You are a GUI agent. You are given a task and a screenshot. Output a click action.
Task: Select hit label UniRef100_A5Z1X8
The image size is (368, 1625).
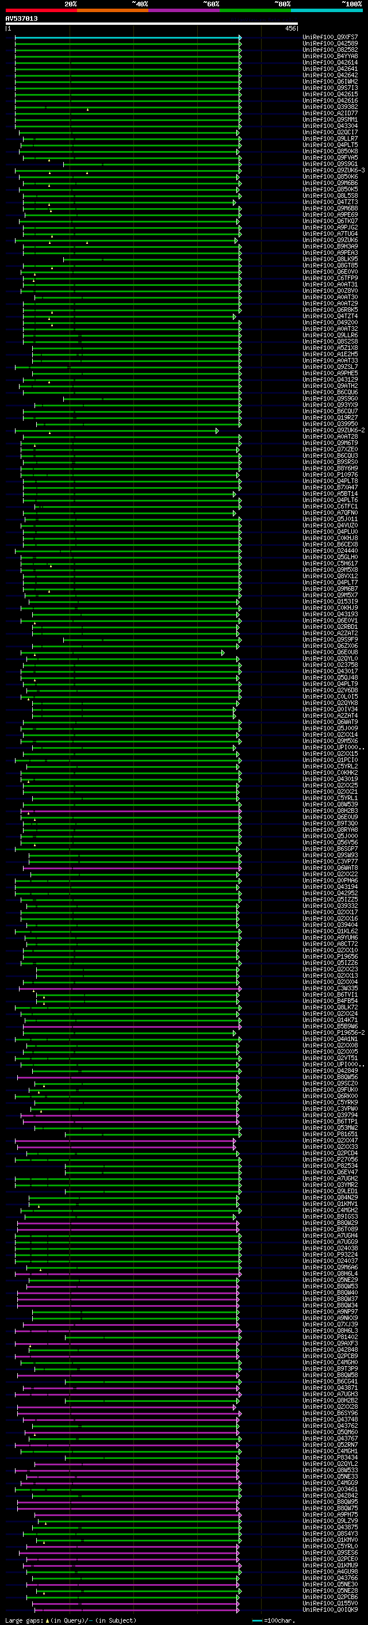pyautogui.click(x=330, y=348)
